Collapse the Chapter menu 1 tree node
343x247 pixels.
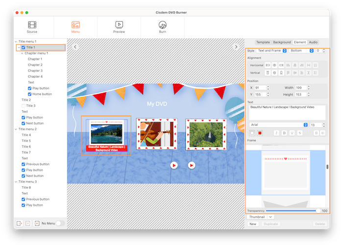[x=23, y=53]
